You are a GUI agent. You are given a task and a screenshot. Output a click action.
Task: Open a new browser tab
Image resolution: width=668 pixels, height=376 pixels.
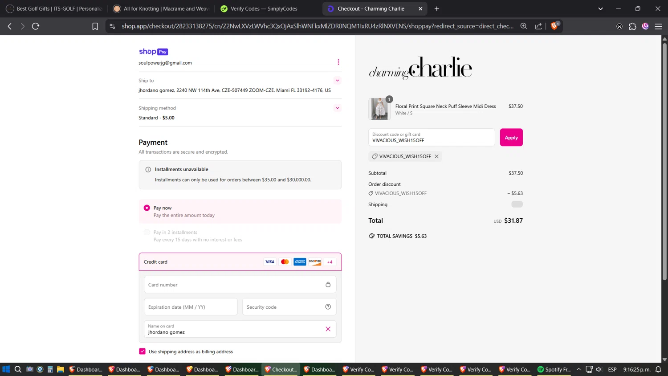[436, 8]
